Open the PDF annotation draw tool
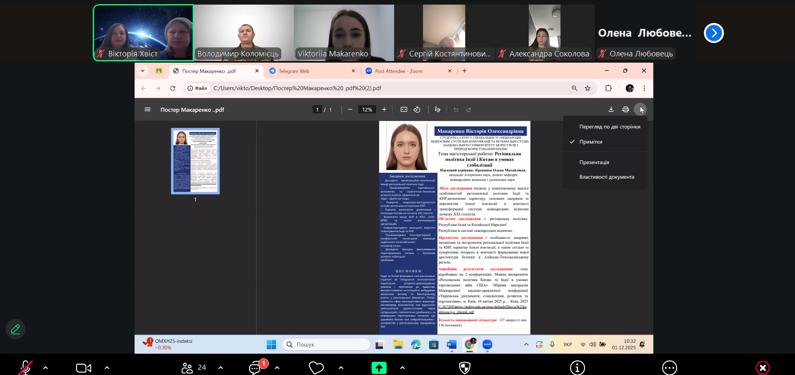 [x=437, y=109]
